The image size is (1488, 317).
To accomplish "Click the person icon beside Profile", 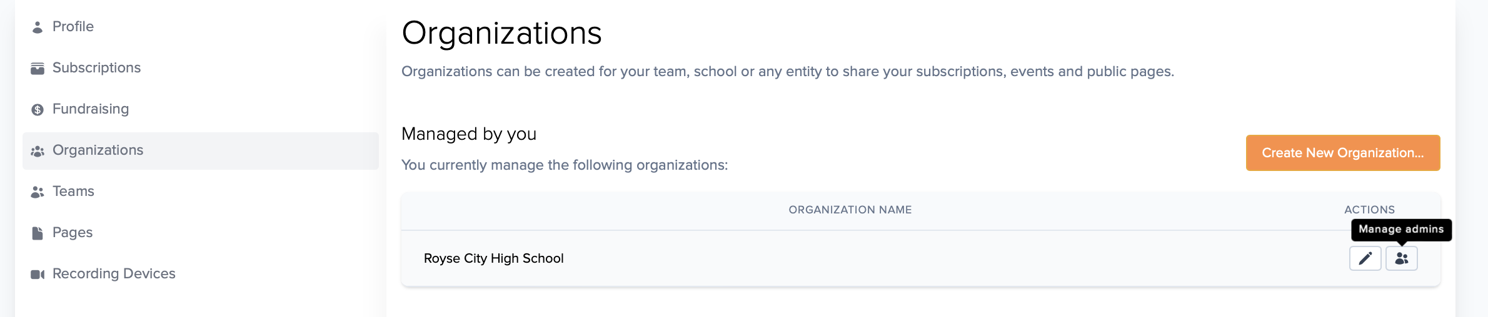I will 38,27.
